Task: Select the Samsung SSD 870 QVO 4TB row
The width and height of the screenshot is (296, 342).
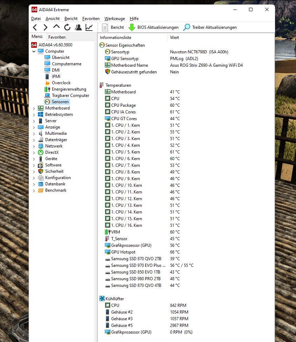Action: click(186, 285)
